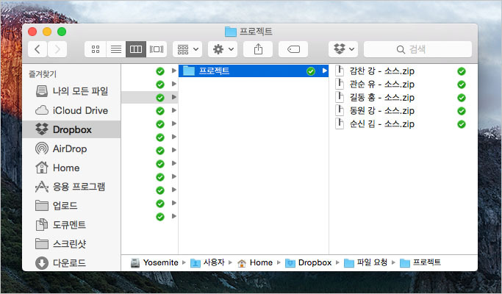The height and width of the screenshot is (294, 502).
Task: Select file 관순 유 - 소스.zip
Action: tap(381, 85)
